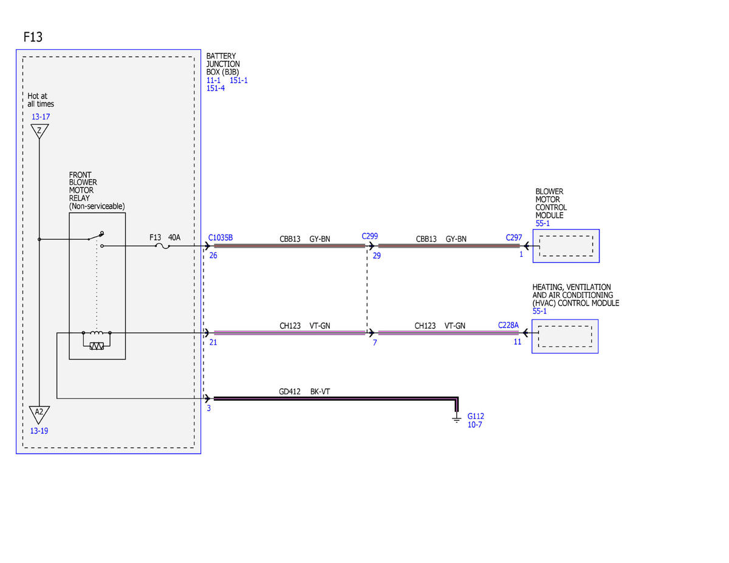
Task: Click pin number 3 by the GD412 wire
Action: coord(208,409)
